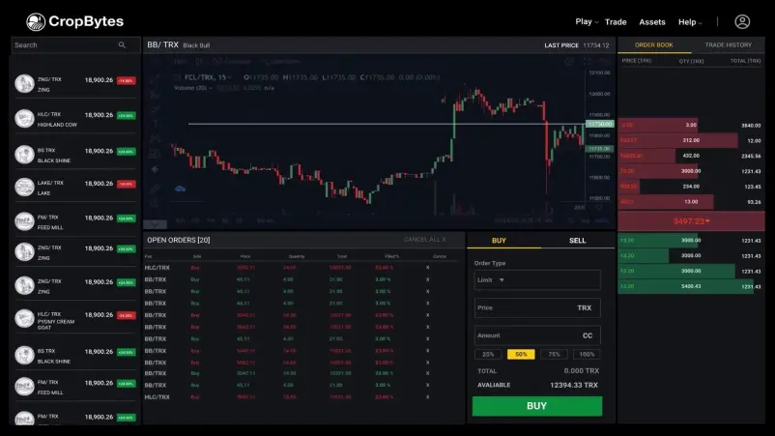The width and height of the screenshot is (775, 436).
Task: Click the CropBytes logo
Action: [x=74, y=21]
